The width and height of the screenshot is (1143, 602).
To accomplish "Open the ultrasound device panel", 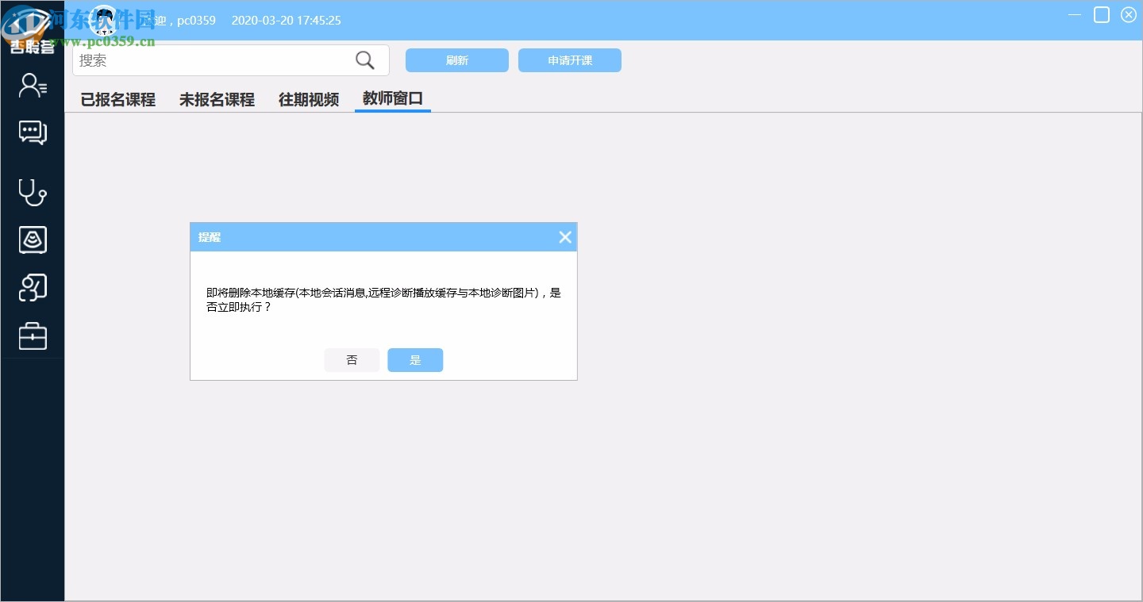I will 32,240.
